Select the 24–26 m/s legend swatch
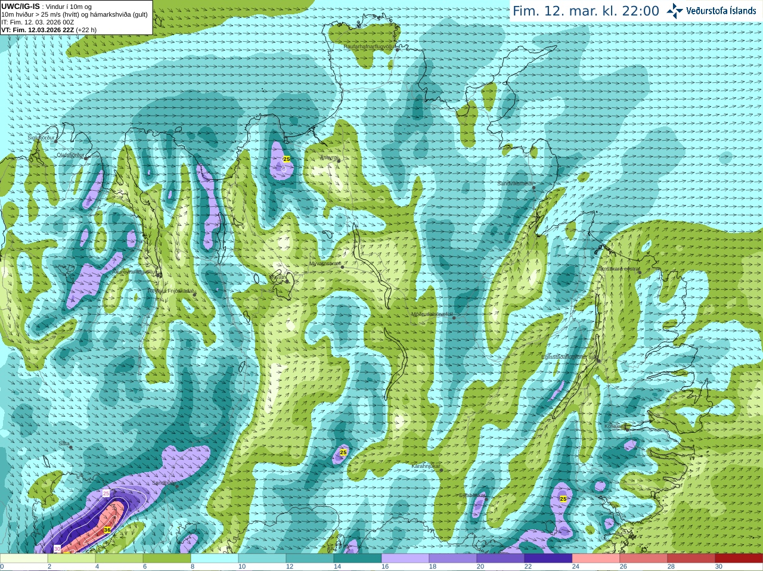The height and width of the screenshot is (571, 763). (x=596, y=558)
